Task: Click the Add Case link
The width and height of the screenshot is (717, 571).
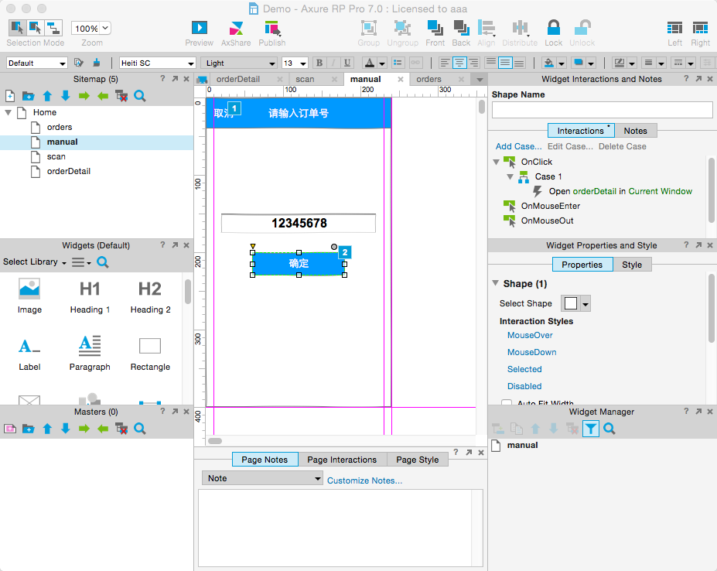Action: [x=518, y=146]
